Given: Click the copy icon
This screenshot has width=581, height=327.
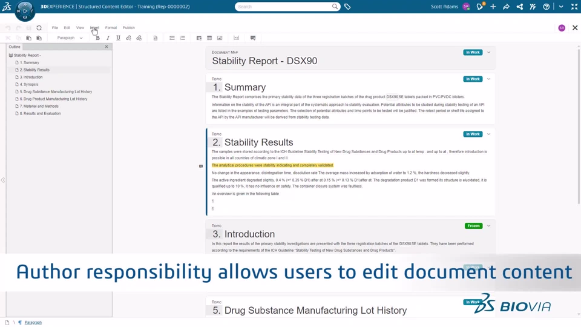Looking at the screenshot, I should tap(18, 38).
